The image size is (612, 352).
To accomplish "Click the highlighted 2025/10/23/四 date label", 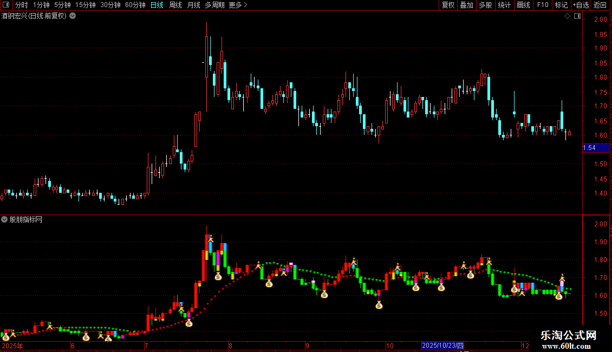I will tap(442, 346).
